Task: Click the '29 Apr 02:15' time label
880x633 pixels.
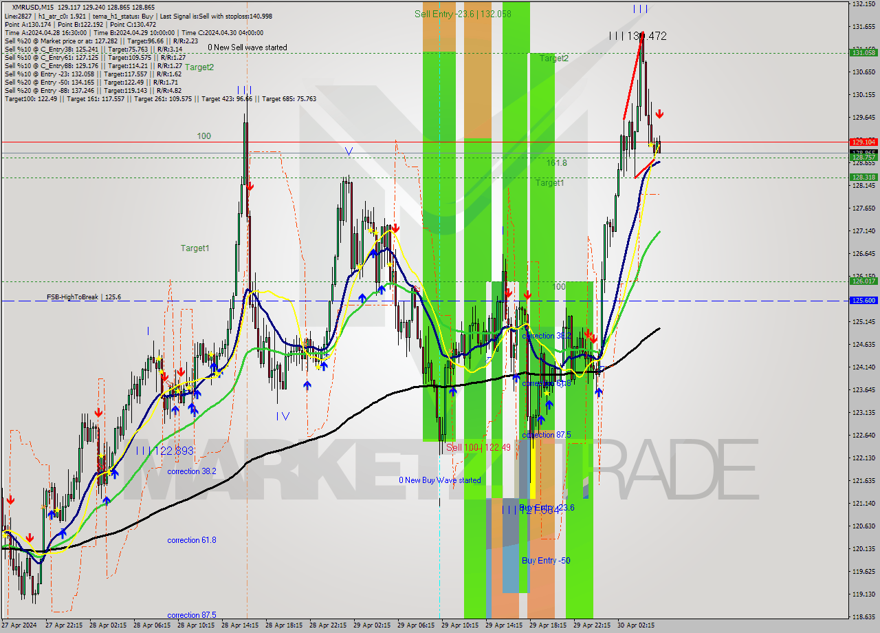Action: (x=372, y=626)
